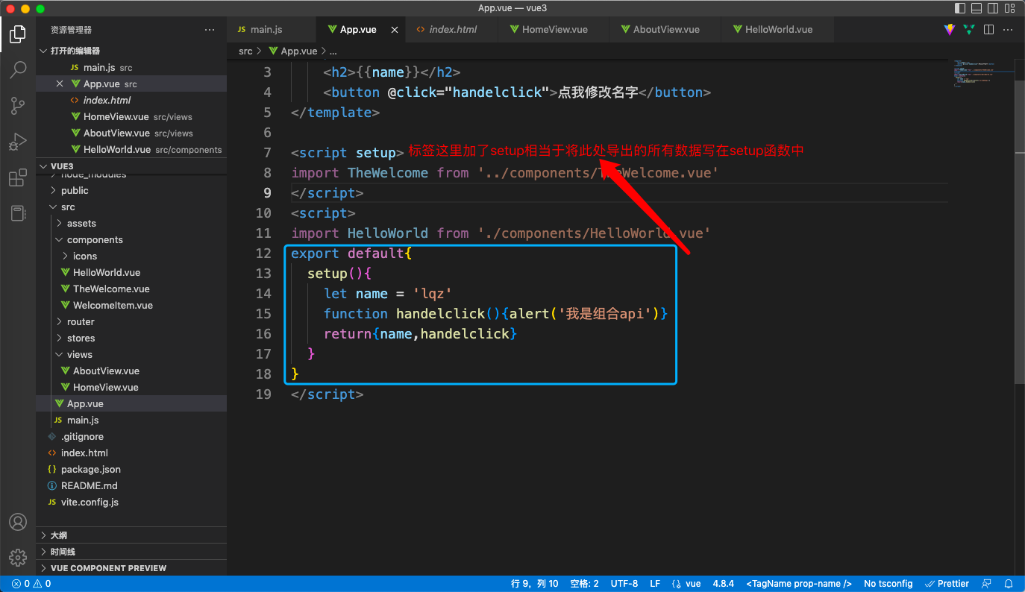1025x592 pixels.
Task: Click the green Vue icon in the editor toolbar
Action: 969,30
